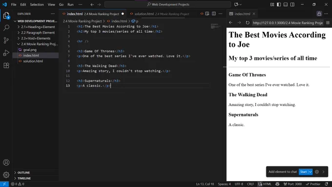Open the Selection menu

37,4
